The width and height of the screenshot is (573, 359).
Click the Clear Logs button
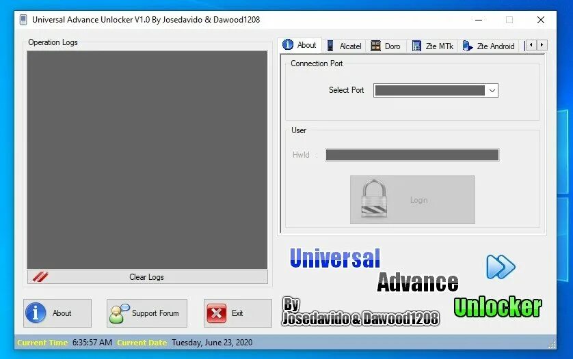point(147,277)
